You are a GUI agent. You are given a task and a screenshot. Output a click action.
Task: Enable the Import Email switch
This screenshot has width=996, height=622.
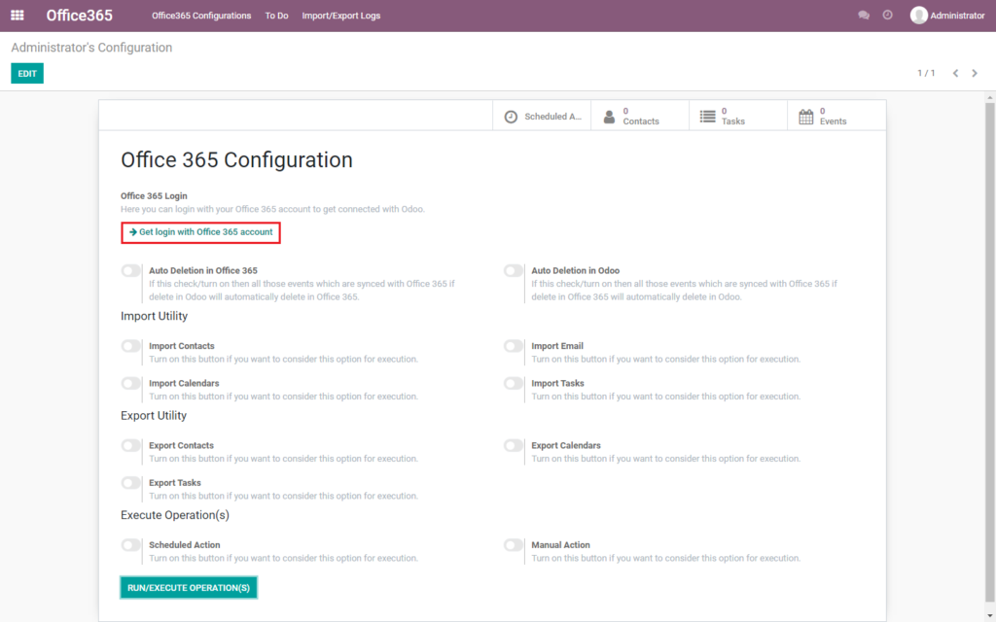(514, 346)
